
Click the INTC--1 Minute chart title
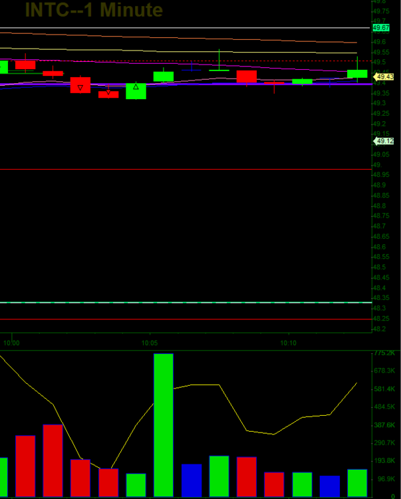click(94, 10)
